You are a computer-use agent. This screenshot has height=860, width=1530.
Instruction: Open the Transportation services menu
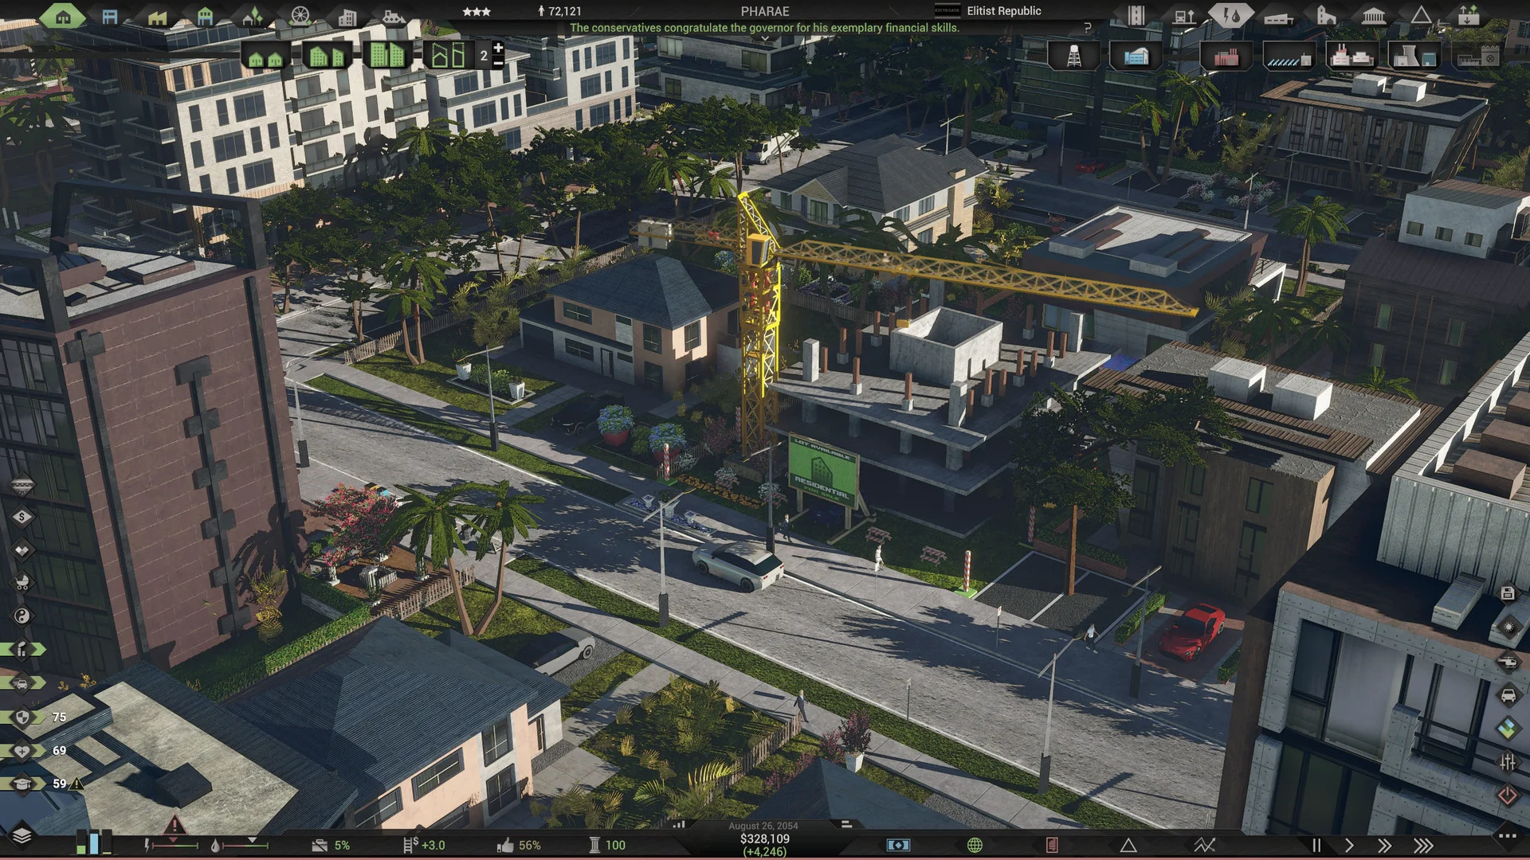click(1183, 16)
